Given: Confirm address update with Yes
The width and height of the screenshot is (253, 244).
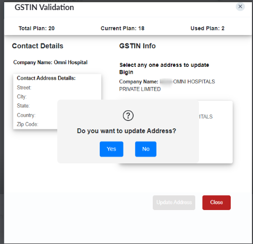Looking at the screenshot, I should [x=111, y=149].
